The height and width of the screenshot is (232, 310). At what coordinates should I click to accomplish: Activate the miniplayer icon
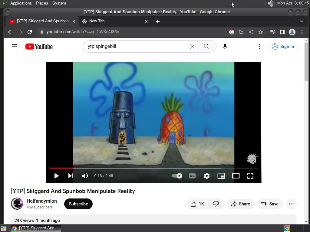[x=221, y=176]
